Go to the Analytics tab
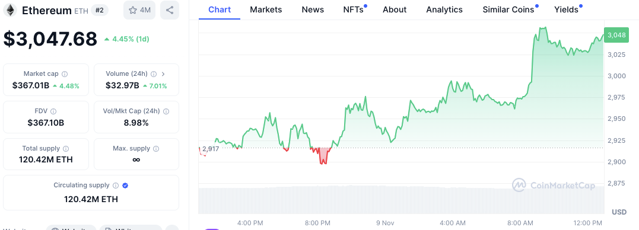This screenshot has height=230, width=639. 444,9
